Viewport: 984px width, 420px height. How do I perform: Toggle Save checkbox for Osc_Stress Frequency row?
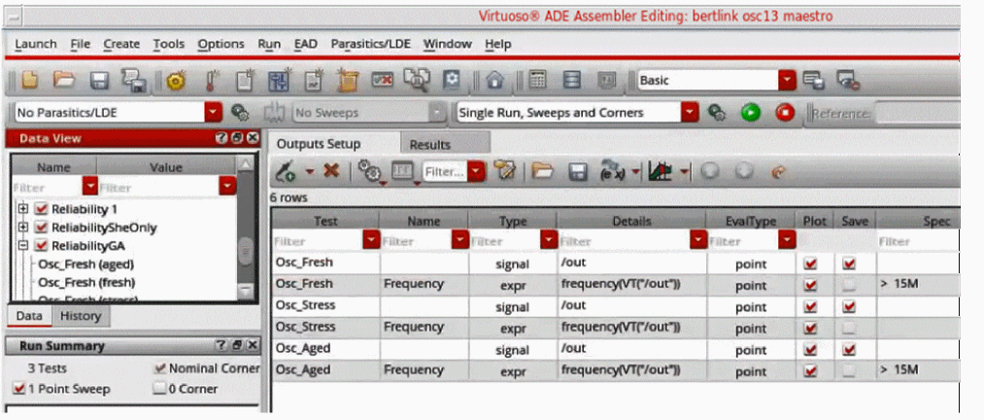[x=848, y=328]
